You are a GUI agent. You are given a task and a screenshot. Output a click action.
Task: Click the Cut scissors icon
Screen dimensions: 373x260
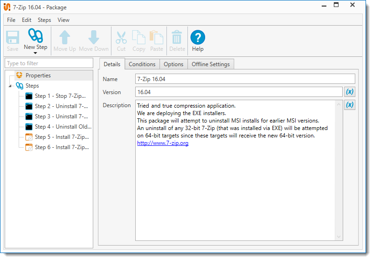point(121,37)
